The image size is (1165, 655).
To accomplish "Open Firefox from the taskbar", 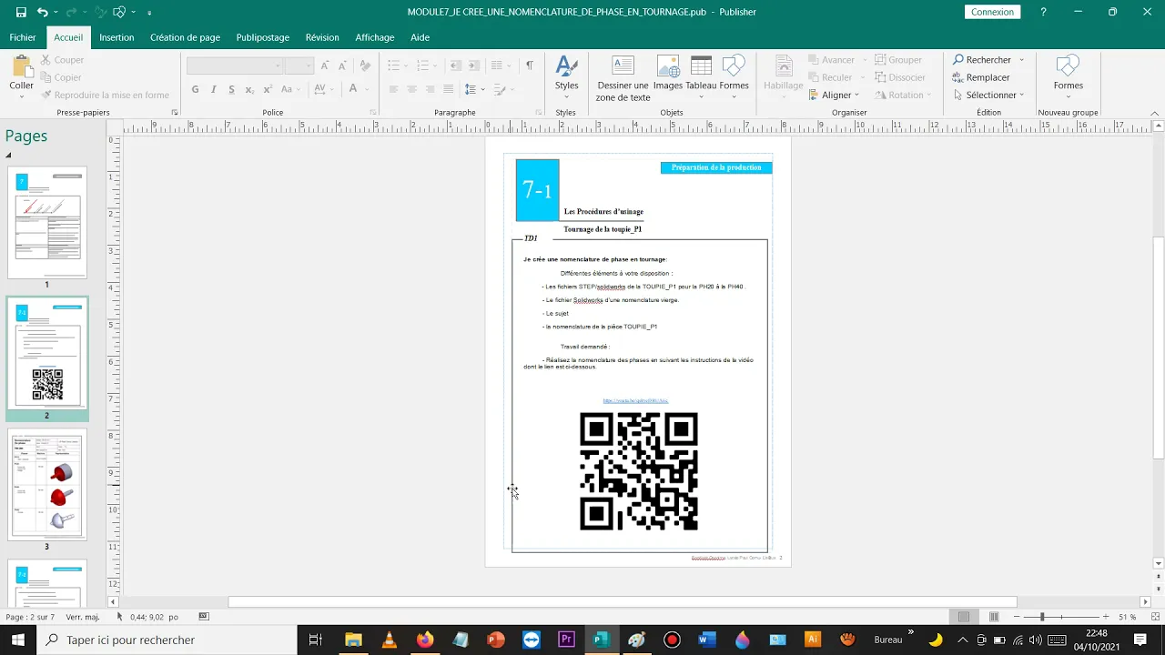I will 424,640.
